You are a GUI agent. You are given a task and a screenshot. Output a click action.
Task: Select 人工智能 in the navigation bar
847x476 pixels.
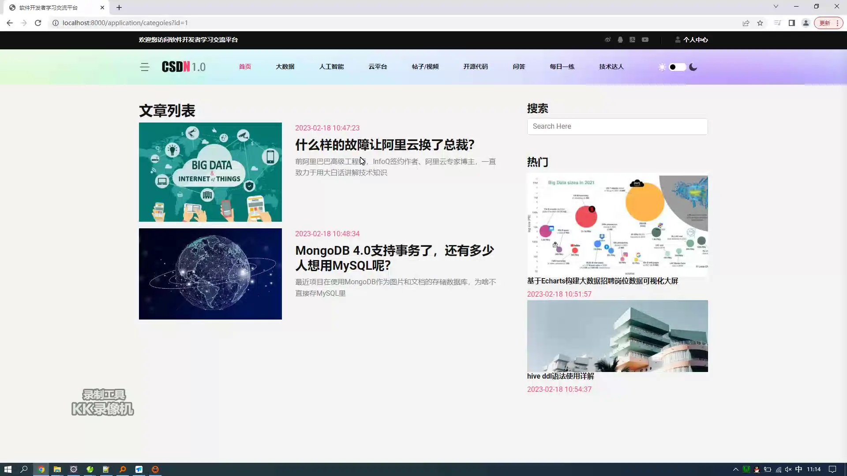click(x=331, y=67)
